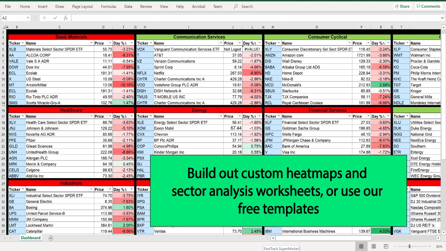446x251 pixels.
Task: Click horizontal scrollbar left arrow
Action: 273,238
